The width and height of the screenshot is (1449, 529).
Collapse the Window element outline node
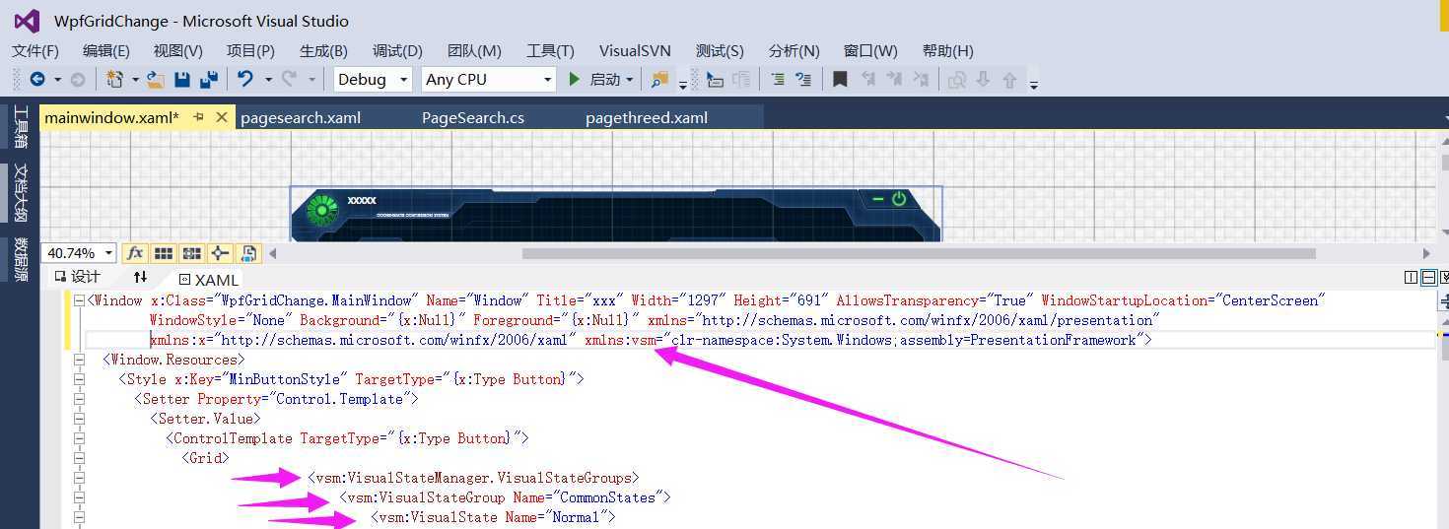[x=79, y=300]
